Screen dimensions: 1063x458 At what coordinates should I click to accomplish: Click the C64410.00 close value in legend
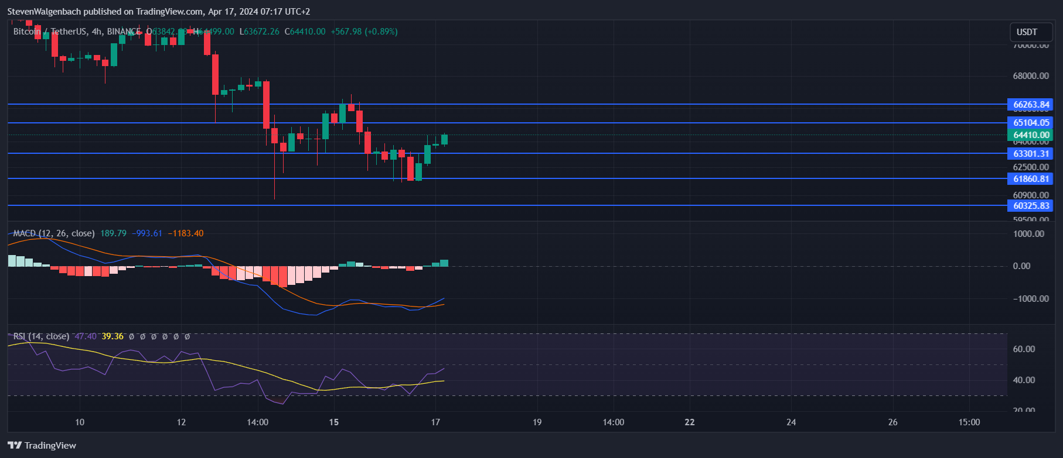click(x=305, y=32)
